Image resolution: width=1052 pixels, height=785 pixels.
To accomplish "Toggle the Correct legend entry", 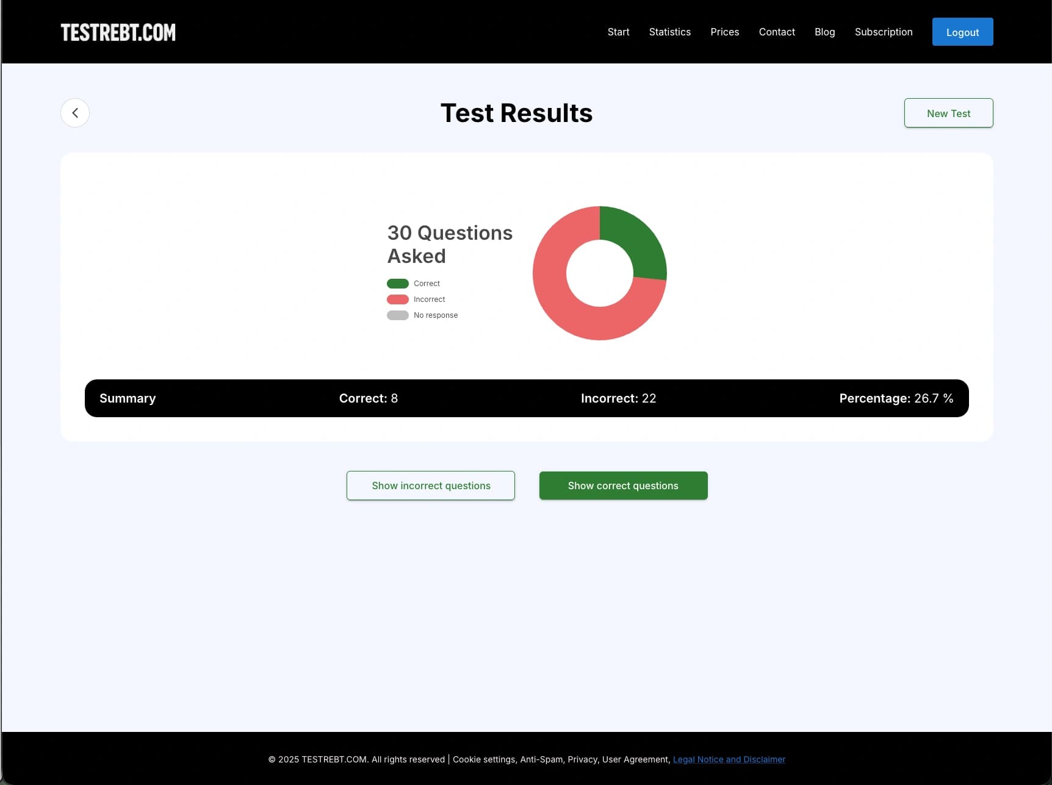I will click(413, 284).
